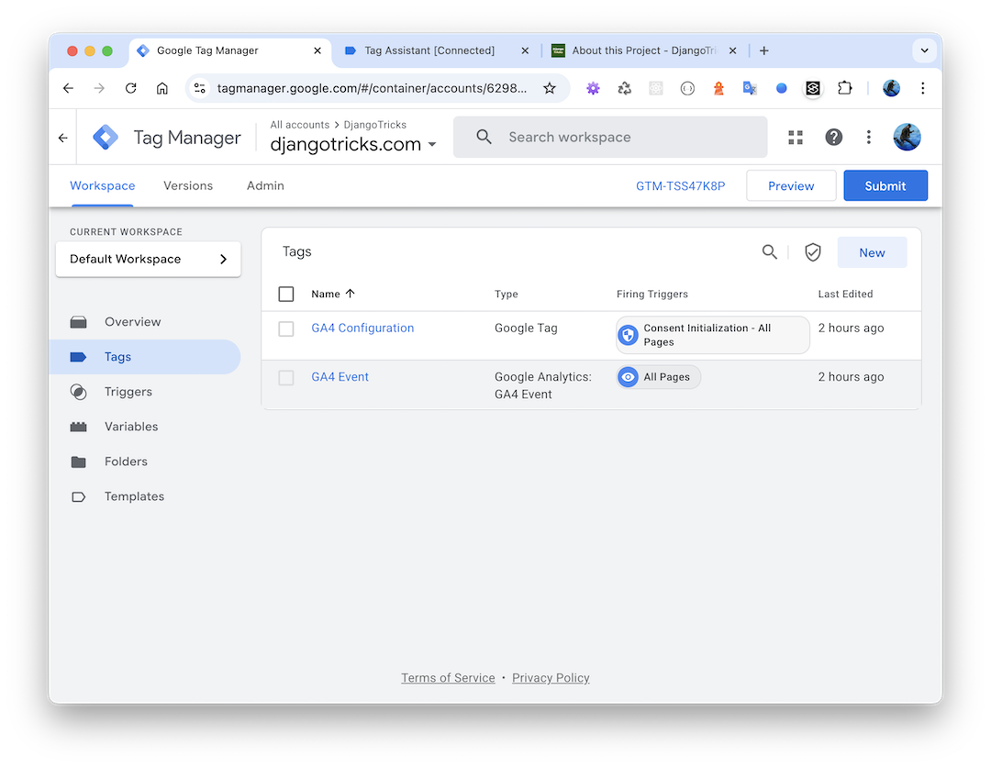Click the New tag button
This screenshot has width=991, height=768.
coord(873,253)
